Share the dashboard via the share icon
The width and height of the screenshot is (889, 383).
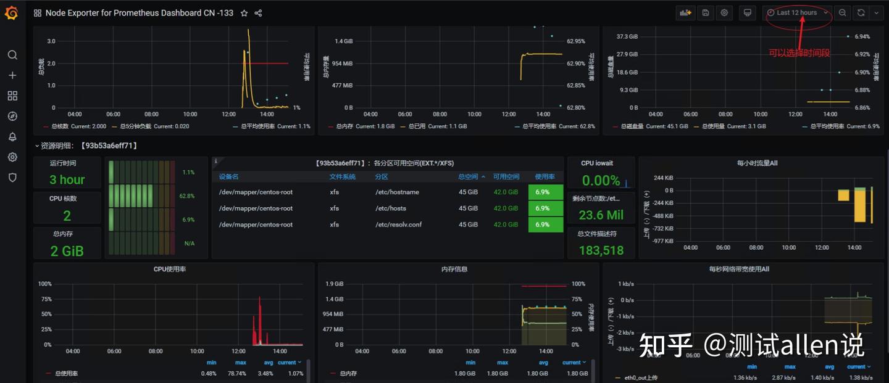tap(258, 13)
